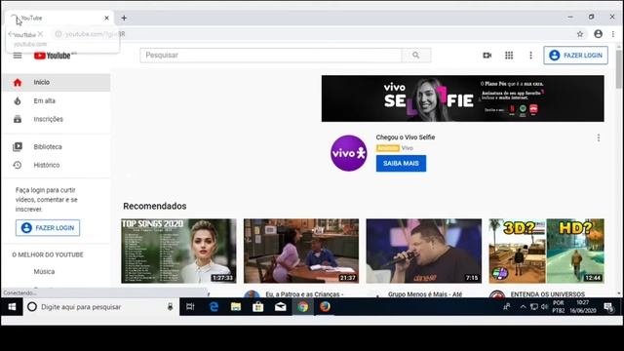This screenshot has width=624, height=351.
Task: Open the 3D? HD? video thumbnail
Action: point(546,251)
